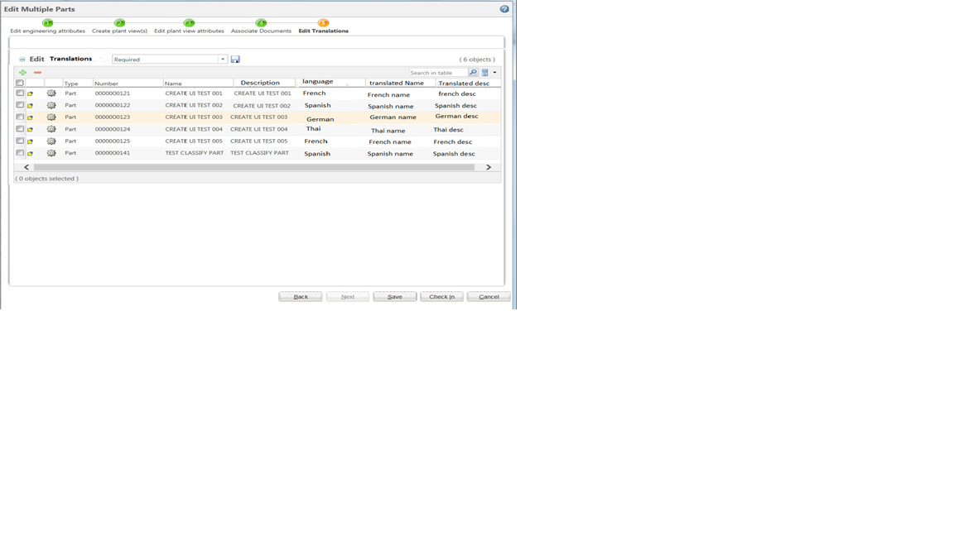
Task: Click step 1 green circle icon
Action: [x=47, y=22]
